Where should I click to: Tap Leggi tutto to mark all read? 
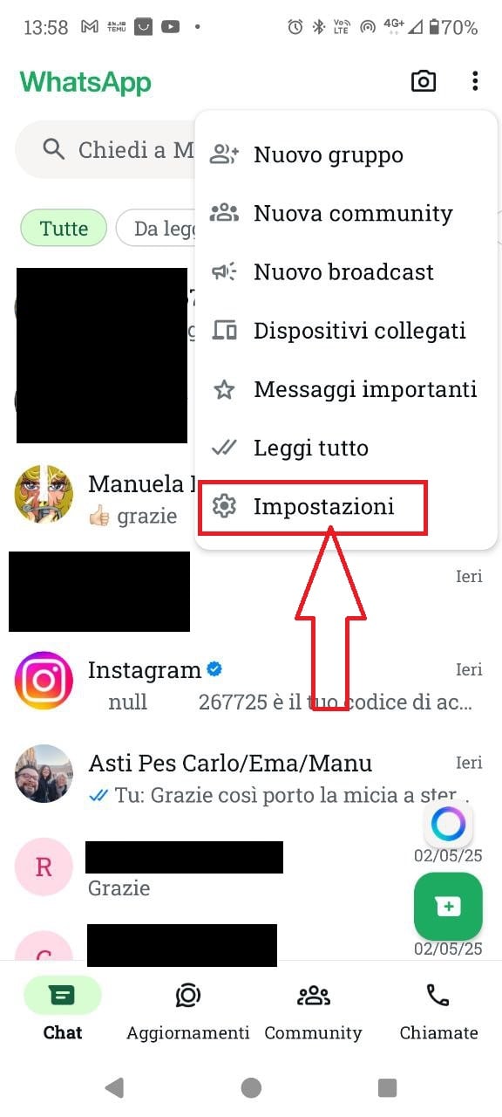tap(346, 448)
